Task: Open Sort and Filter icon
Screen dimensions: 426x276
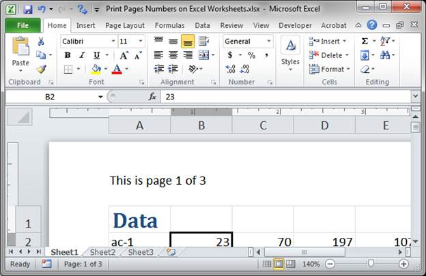Action: coord(385,41)
